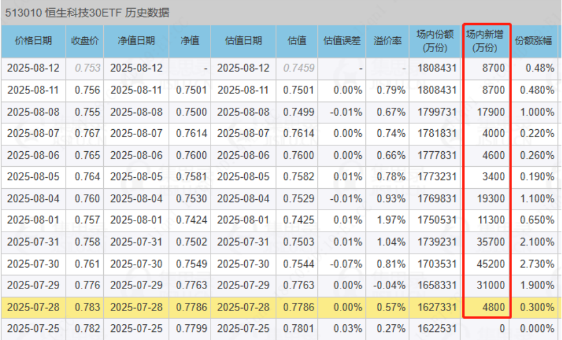Click premium rate 0.27%
The image size is (562, 340).
click(391, 328)
